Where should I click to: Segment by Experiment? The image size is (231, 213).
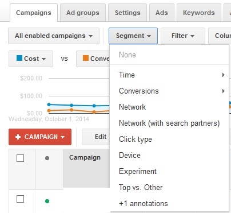click(169, 171)
